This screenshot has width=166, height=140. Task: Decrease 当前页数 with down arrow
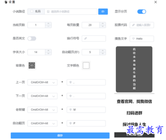[x=49, y=26]
